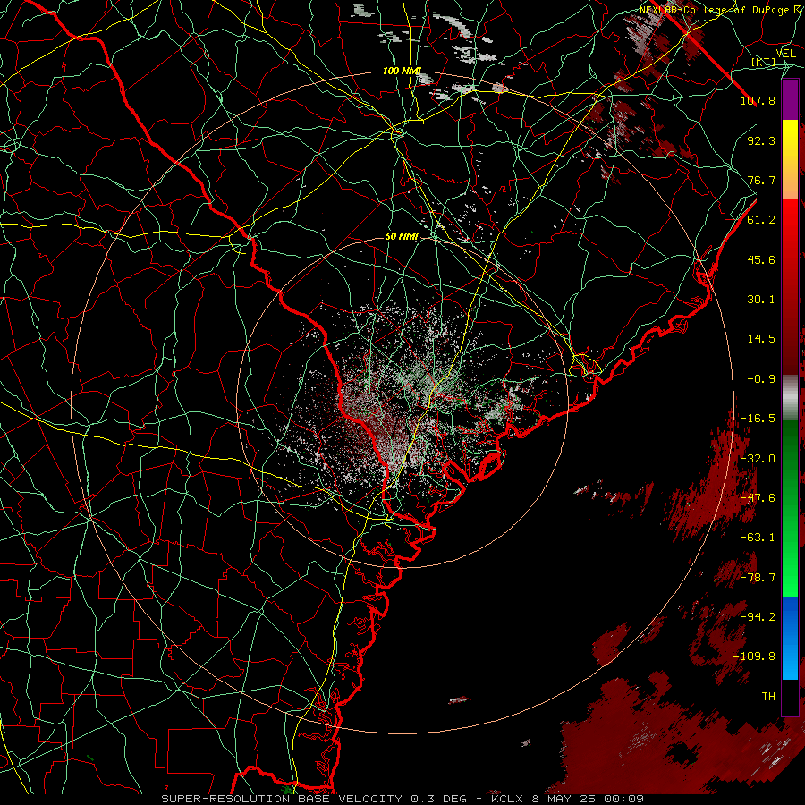Click the blue segment of velocity color bar
This screenshot has height=805, width=805.
pyautogui.click(x=790, y=638)
